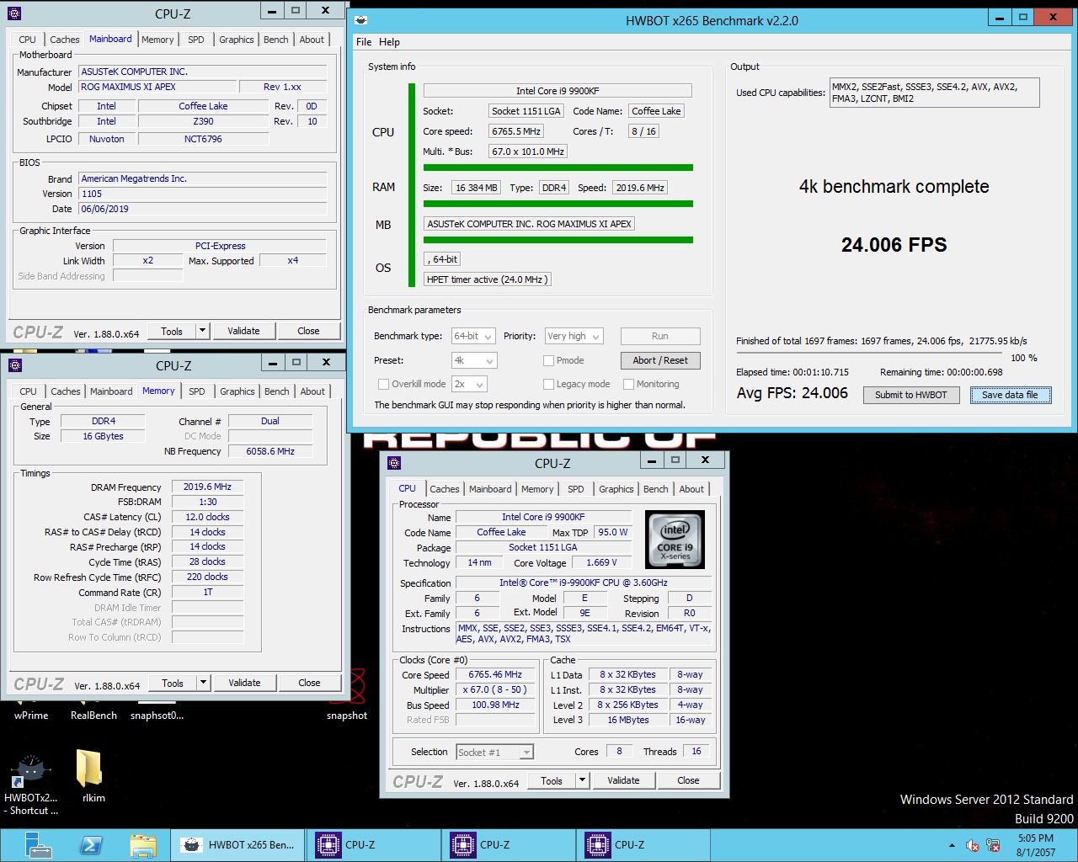1078x862 pixels.
Task: Open the File menu in HWBOT
Action: pos(364,42)
